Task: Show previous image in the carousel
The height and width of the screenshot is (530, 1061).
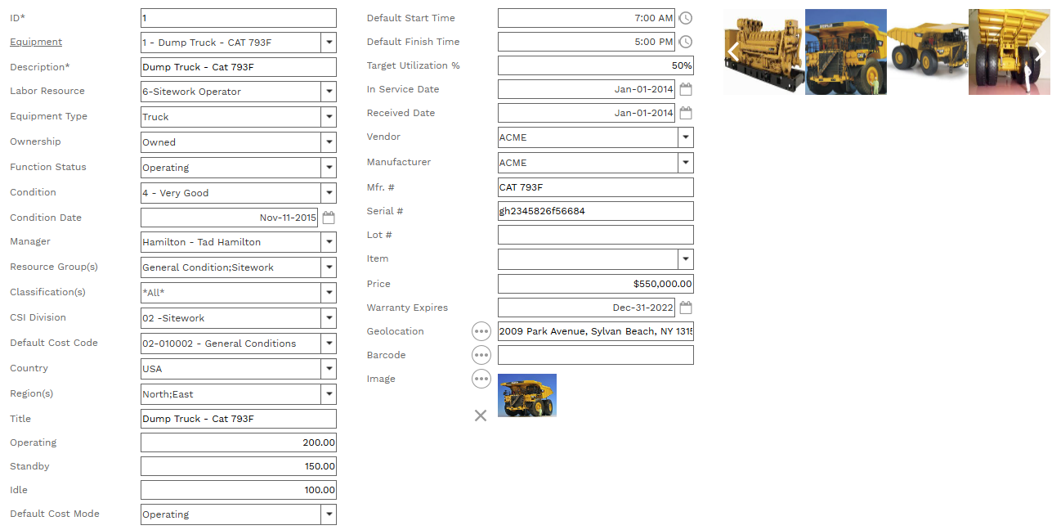Action: click(733, 52)
